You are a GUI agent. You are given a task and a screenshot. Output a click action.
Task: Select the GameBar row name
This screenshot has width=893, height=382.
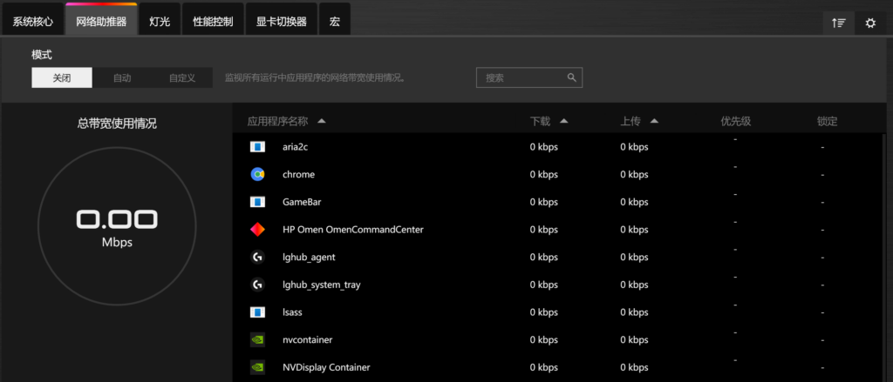(302, 202)
